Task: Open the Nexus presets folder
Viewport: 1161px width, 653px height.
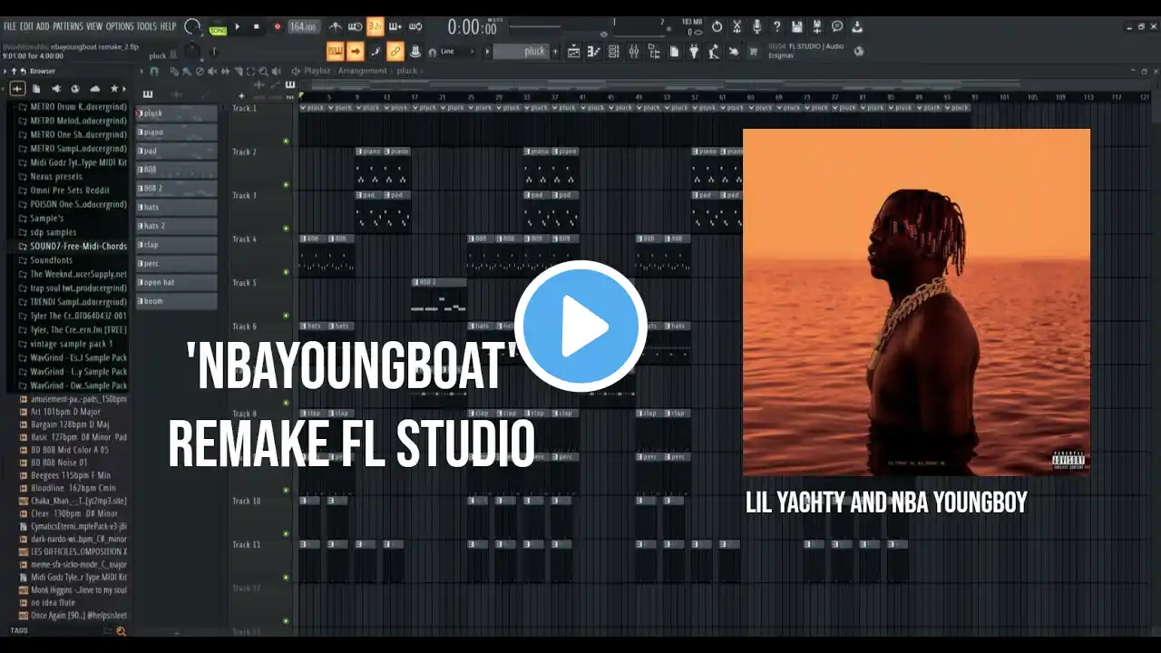Action: [56, 177]
